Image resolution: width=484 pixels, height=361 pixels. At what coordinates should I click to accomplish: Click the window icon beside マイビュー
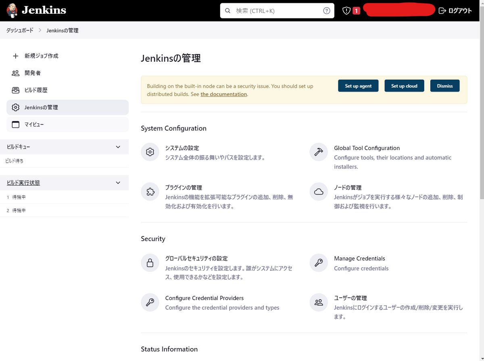16,125
